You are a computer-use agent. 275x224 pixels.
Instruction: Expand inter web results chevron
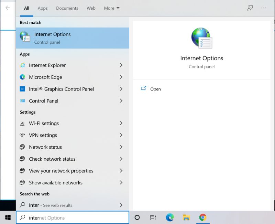coord(121,205)
